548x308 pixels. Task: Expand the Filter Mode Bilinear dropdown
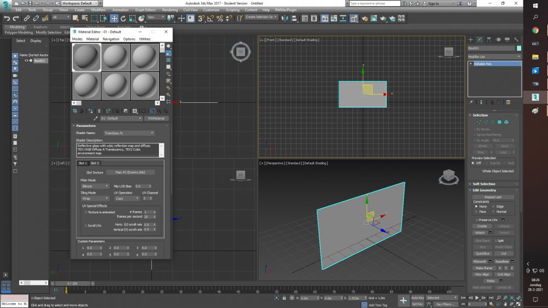click(95, 186)
